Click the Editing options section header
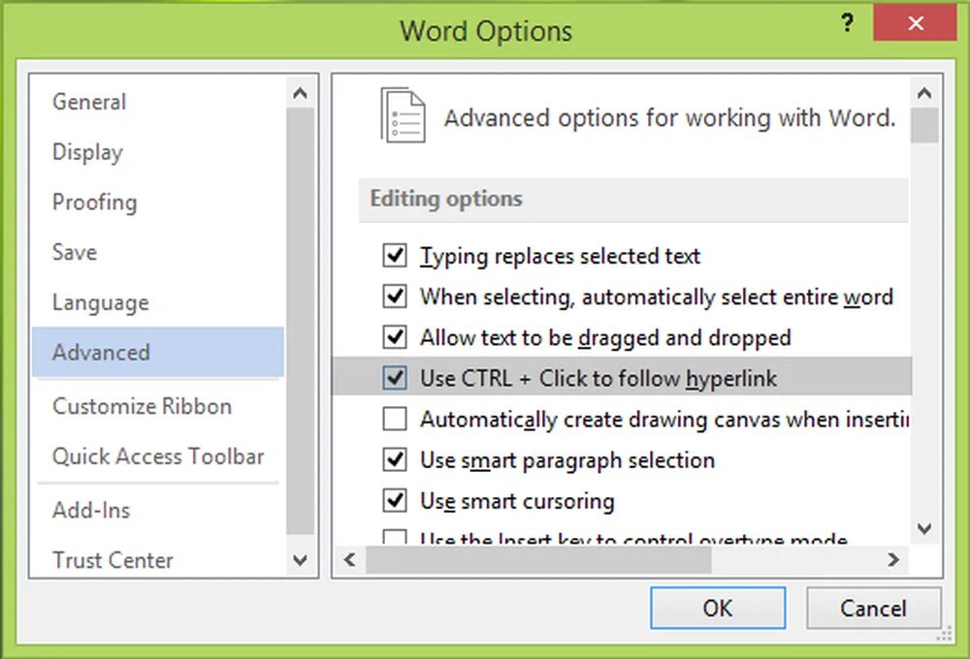Viewport: 970px width, 659px height. tap(633, 199)
